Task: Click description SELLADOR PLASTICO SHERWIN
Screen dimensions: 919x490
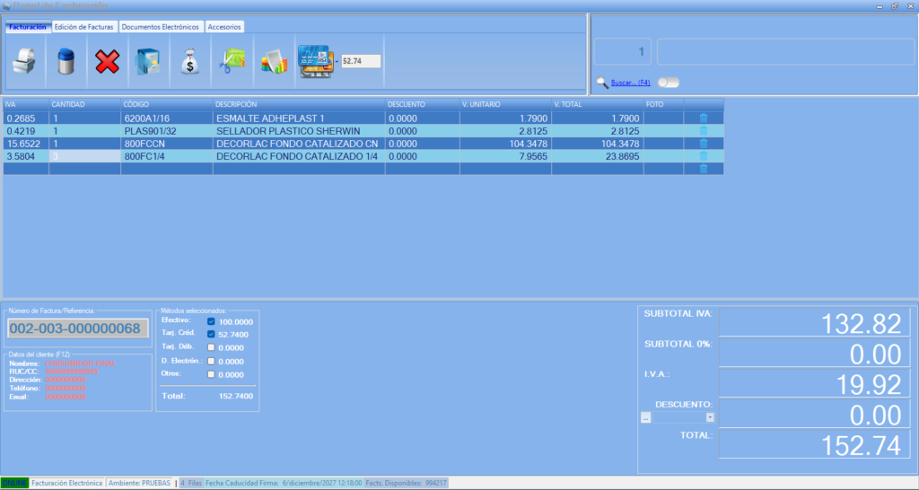Action: [299, 131]
